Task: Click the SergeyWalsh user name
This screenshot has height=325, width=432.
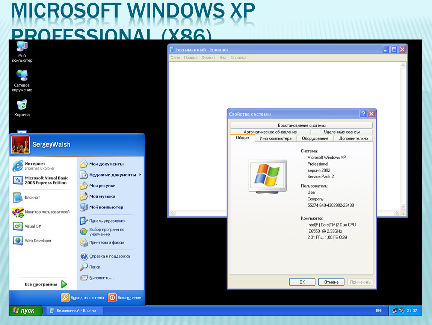Action: (51, 144)
